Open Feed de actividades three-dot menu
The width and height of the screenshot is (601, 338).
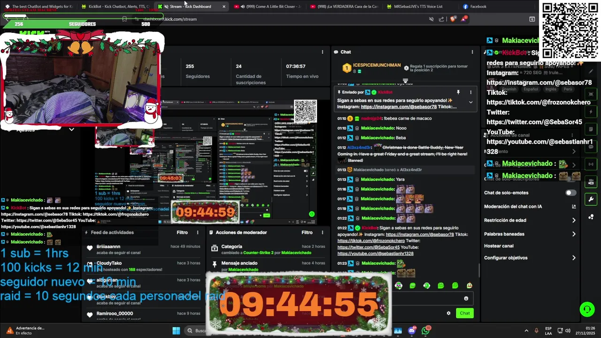point(198,232)
